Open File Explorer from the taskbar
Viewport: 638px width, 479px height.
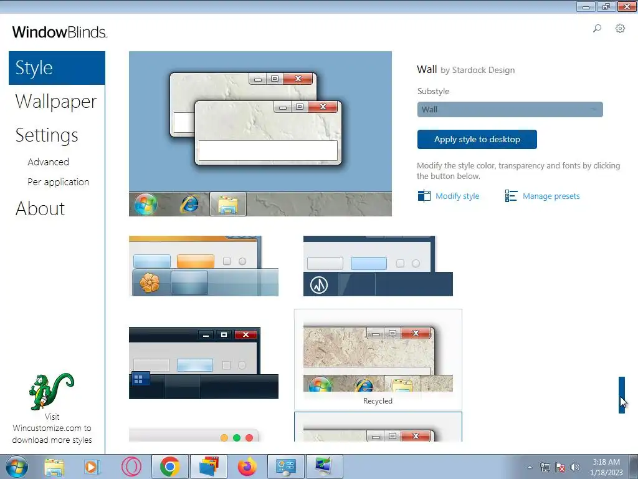[54, 467]
